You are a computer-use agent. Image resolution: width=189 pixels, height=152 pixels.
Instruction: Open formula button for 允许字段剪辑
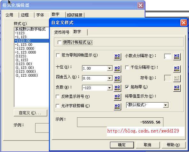[x=117, y=106]
